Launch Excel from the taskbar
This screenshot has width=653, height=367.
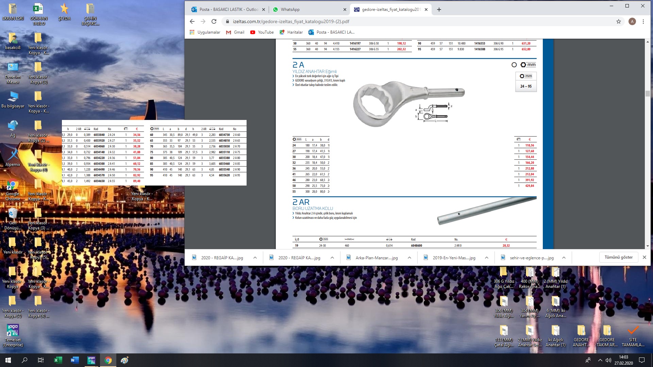[58, 360]
